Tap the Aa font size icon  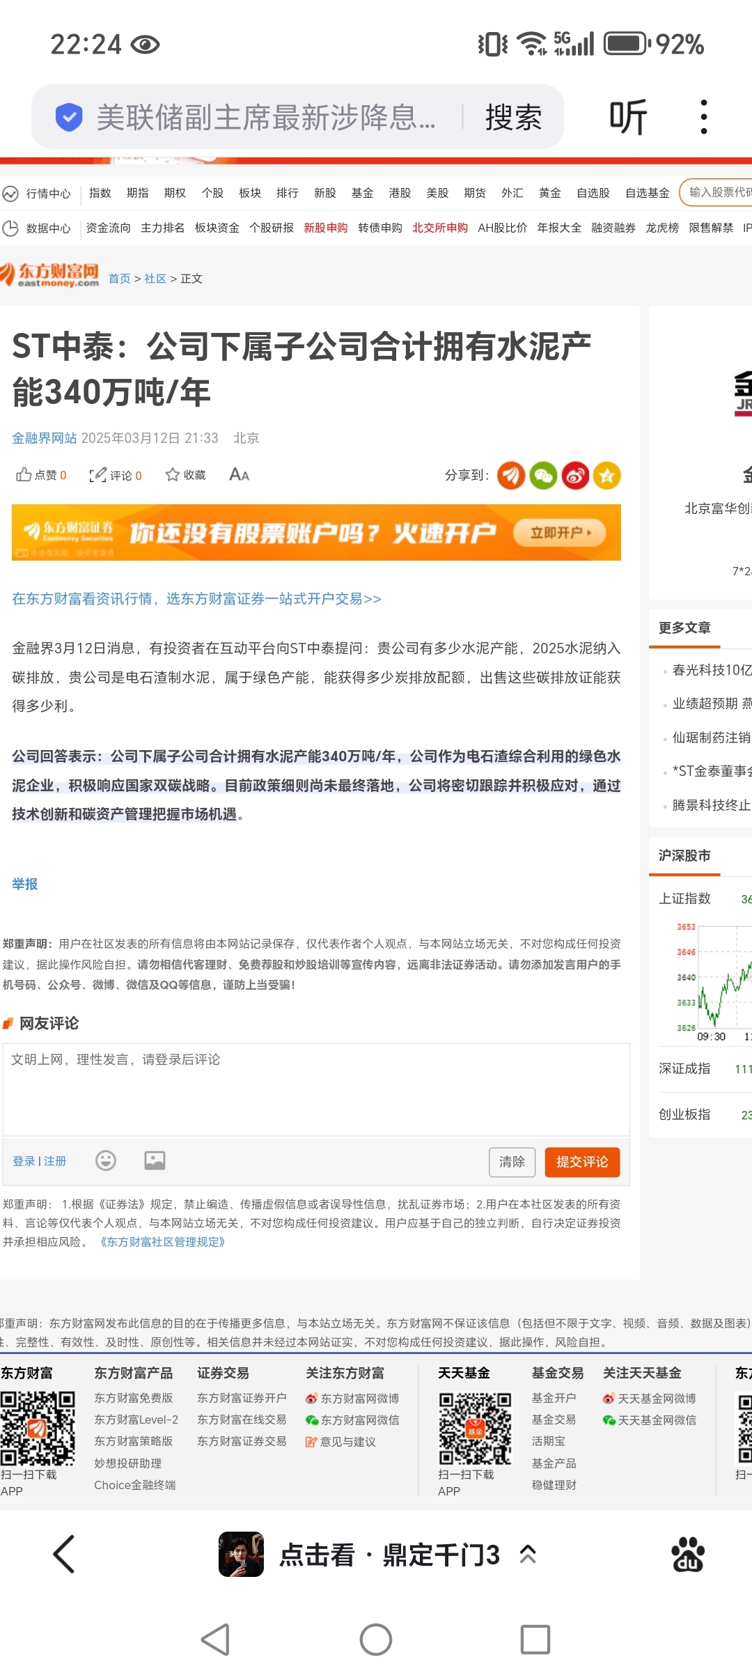(x=239, y=475)
